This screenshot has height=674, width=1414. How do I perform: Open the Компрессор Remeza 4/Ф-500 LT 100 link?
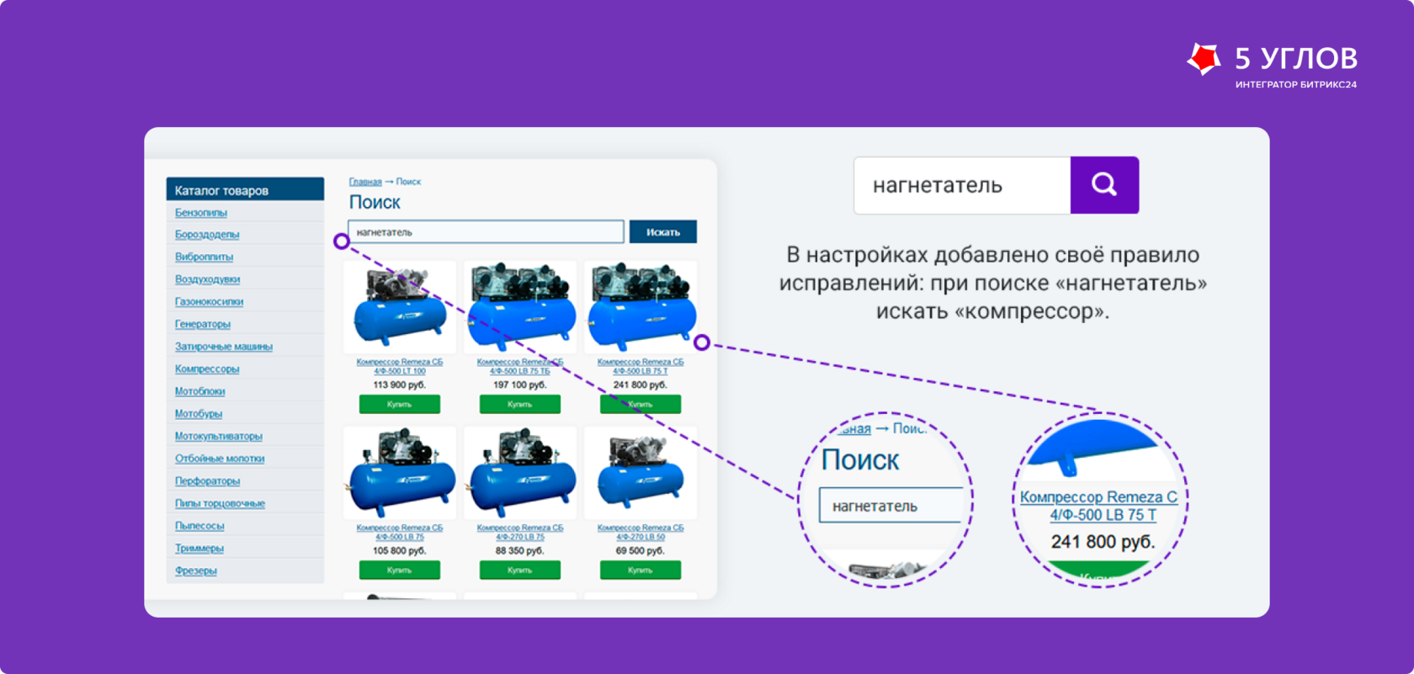click(x=400, y=366)
